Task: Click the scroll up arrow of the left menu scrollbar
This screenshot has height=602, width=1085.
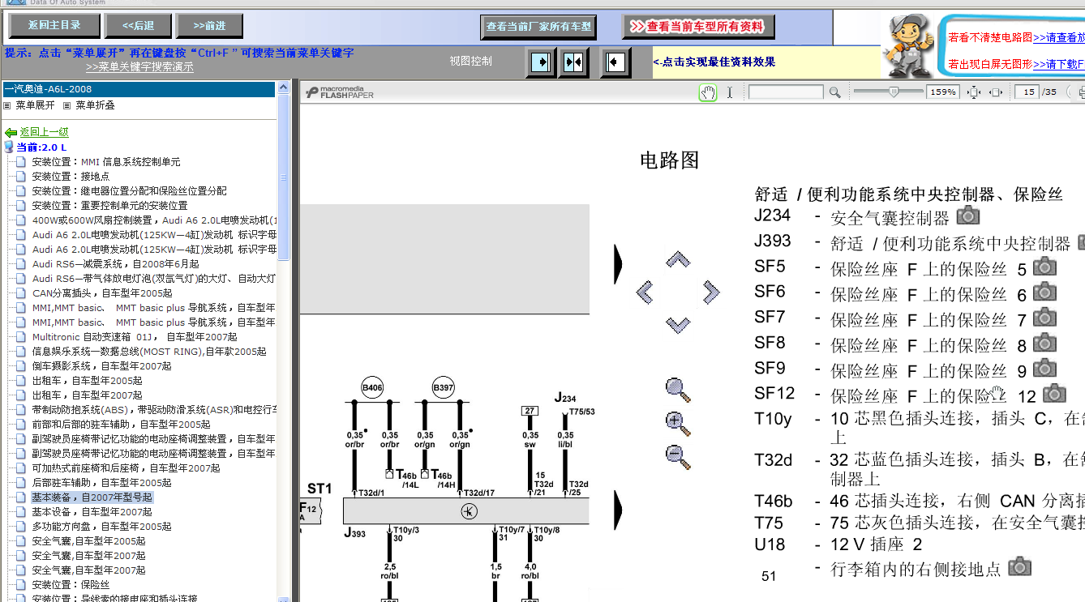Action: pyautogui.click(x=283, y=88)
